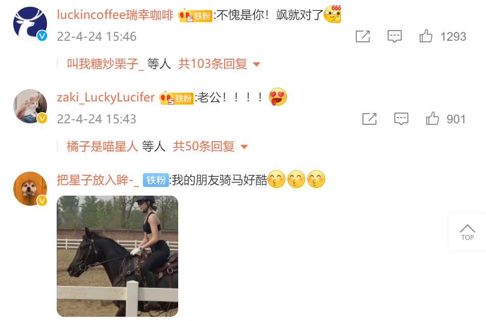Share luckincoffee's comment via forward icon
Viewport: 486px width, 321px height.
(362, 37)
